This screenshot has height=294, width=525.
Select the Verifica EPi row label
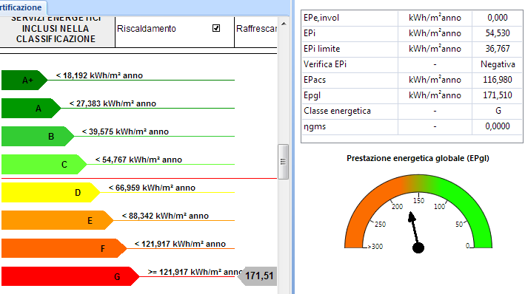click(x=325, y=64)
